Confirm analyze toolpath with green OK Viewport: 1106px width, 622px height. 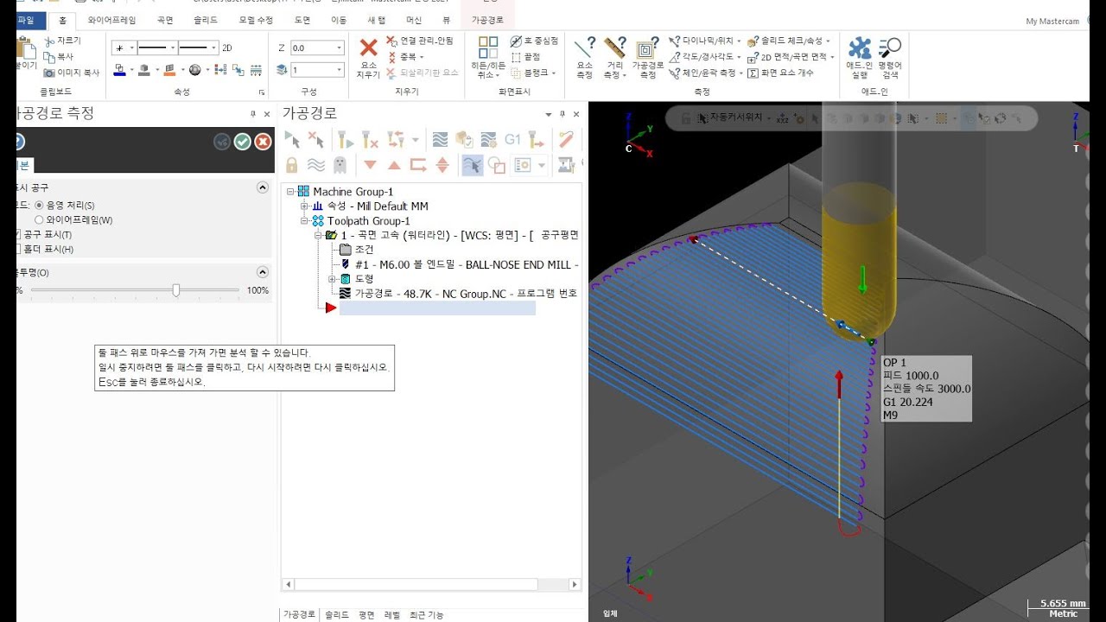click(243, 142)
